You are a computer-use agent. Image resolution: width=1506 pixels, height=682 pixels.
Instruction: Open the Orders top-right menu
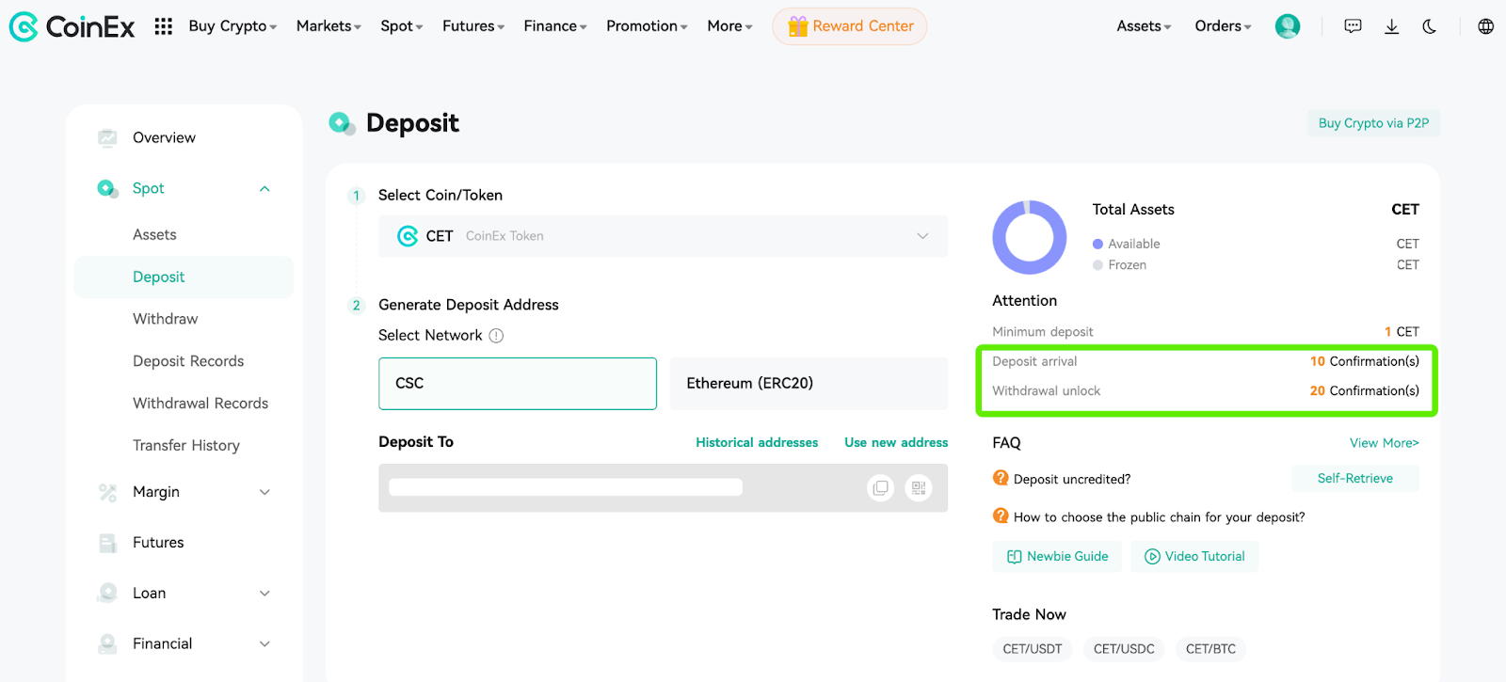tap(1223, 26)
